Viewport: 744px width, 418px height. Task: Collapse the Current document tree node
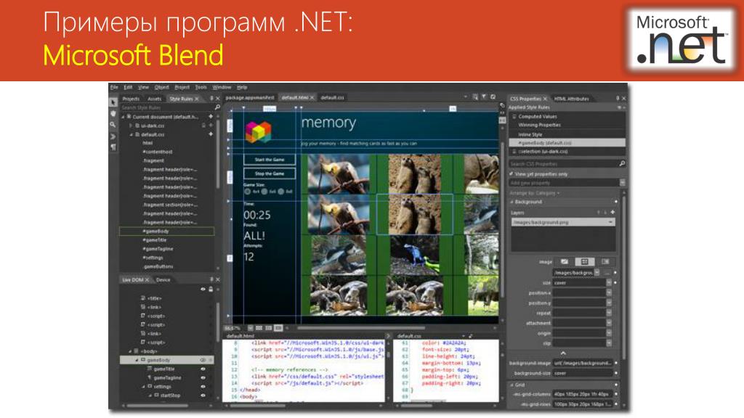pyautogui.click(x=123, y=117)
